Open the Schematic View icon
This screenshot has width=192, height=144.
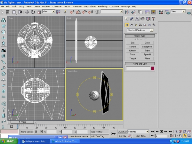(153, 12)
